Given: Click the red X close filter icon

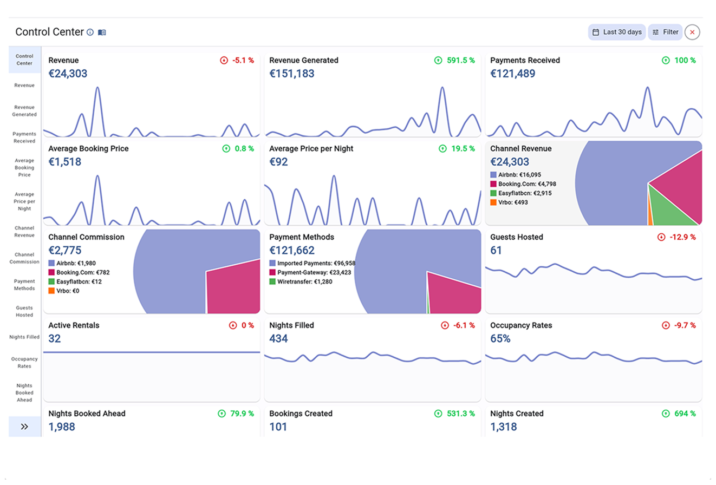Looking at the screenshot, I should [692, 32].
